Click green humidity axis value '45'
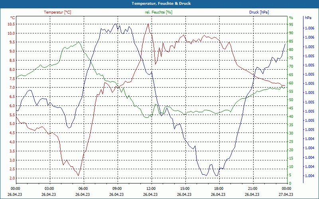Image resolution: width=319 pixels, height=199 pixels. [291, 108]
